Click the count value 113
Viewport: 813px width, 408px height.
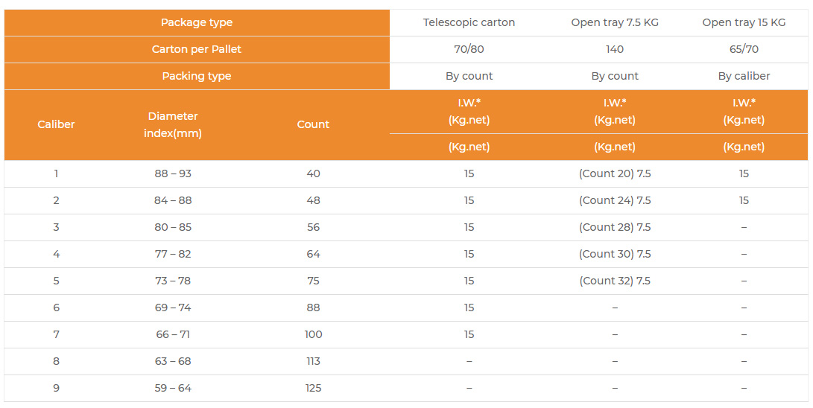tap(313, 361)
